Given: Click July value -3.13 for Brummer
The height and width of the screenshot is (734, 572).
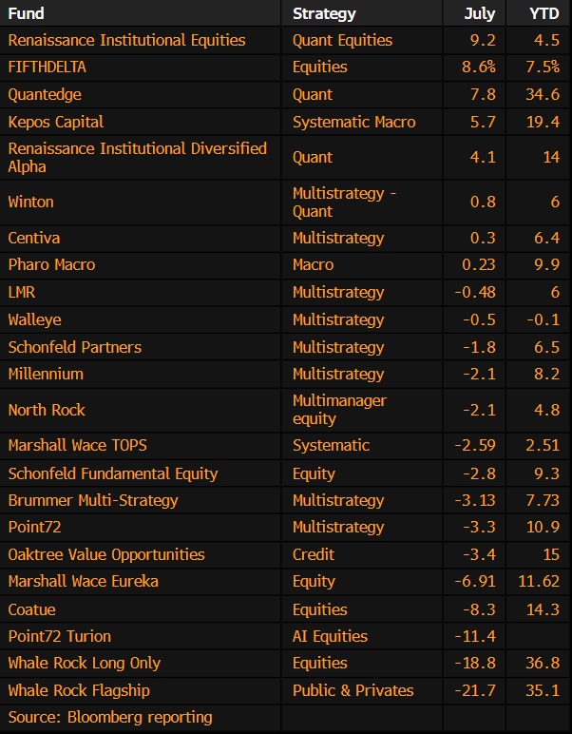Looking at the screenshot, I should pyautogui.click(x=475, y=500).
